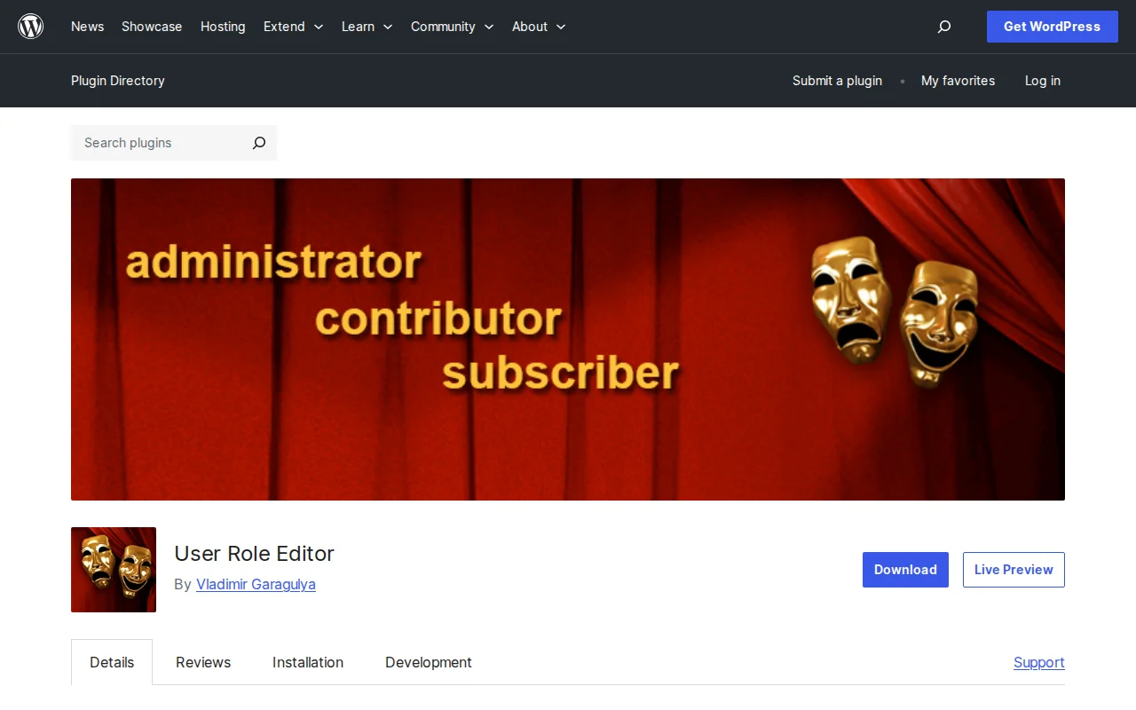Click inside the Search plugins field
Viewport: 1136px width, 710px height.
coord(151,143)
